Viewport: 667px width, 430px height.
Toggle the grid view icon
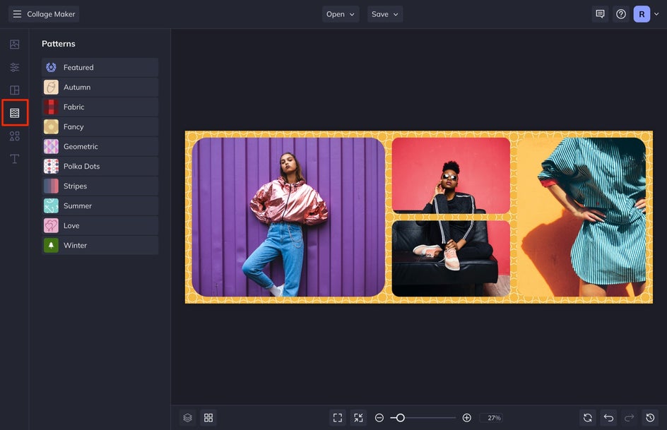[x=208, y=418]
